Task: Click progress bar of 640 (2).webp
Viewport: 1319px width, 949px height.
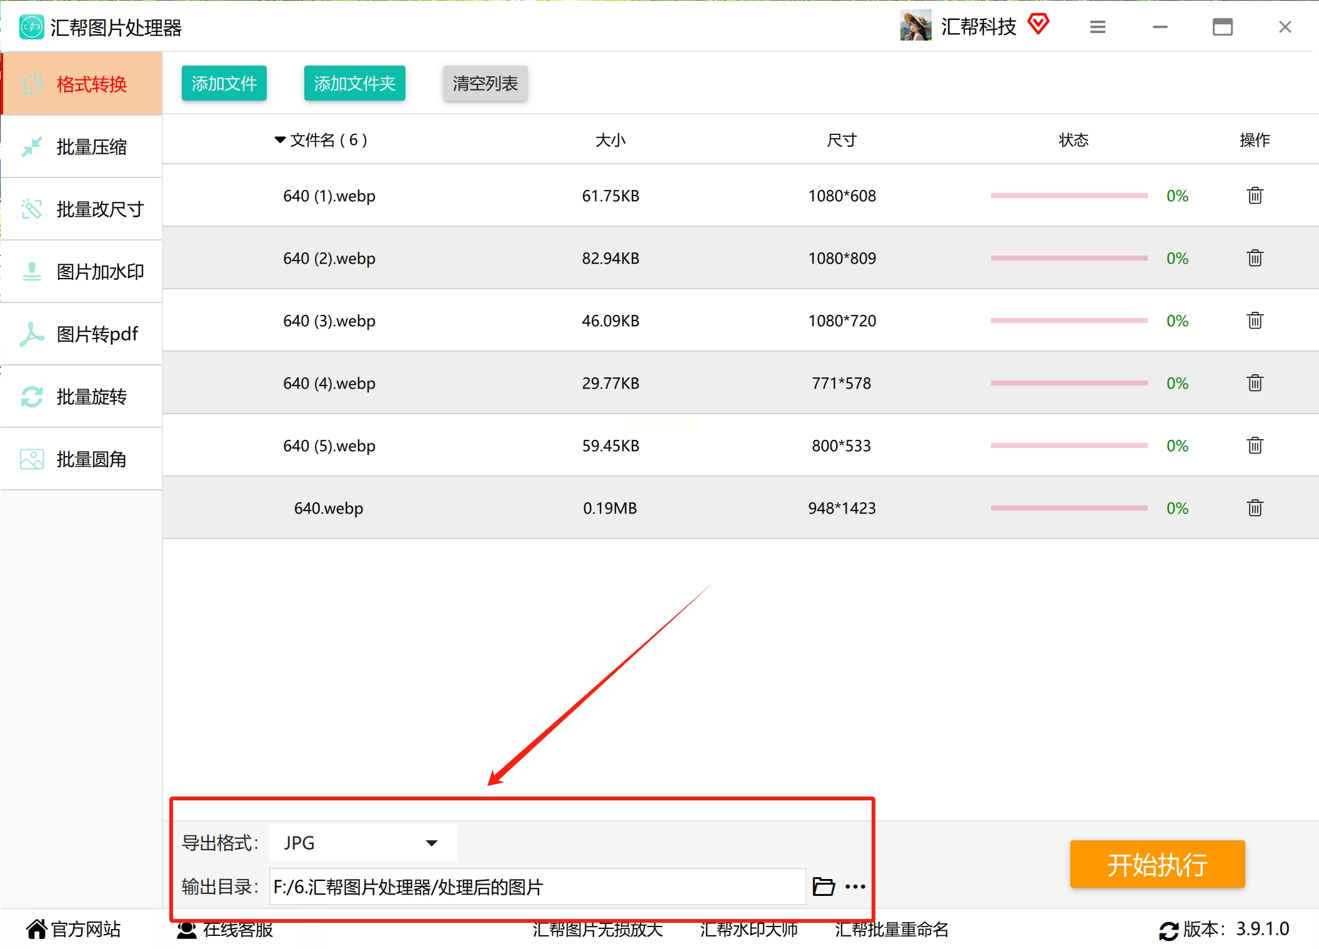Action: click(1068, 258)
